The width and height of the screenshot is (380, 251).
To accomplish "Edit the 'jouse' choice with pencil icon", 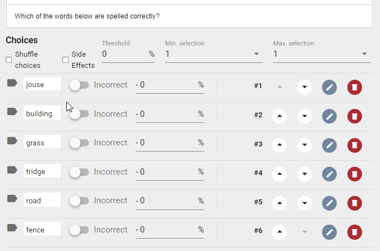I will tap(329, 87).
